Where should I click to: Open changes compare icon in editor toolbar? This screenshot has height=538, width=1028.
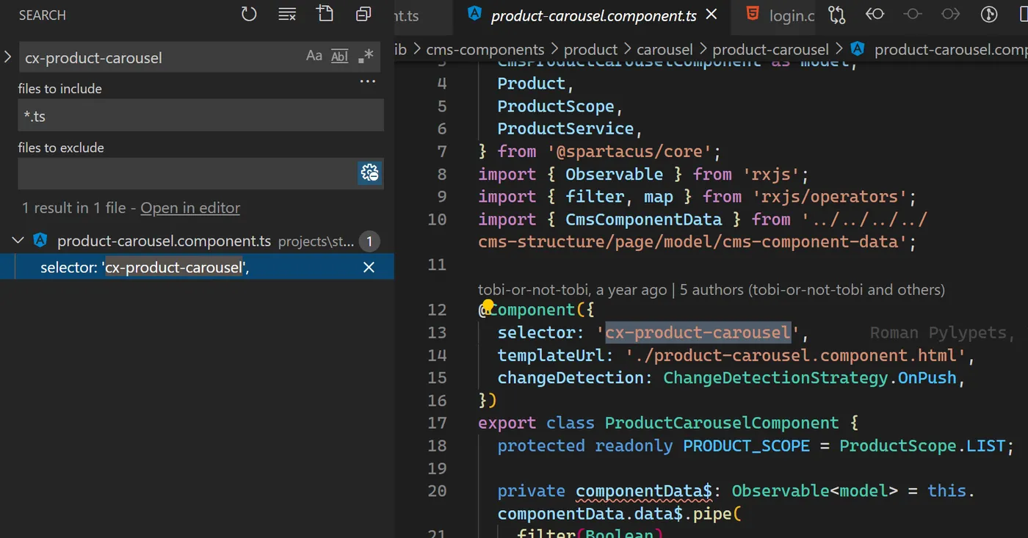point(837,15)
